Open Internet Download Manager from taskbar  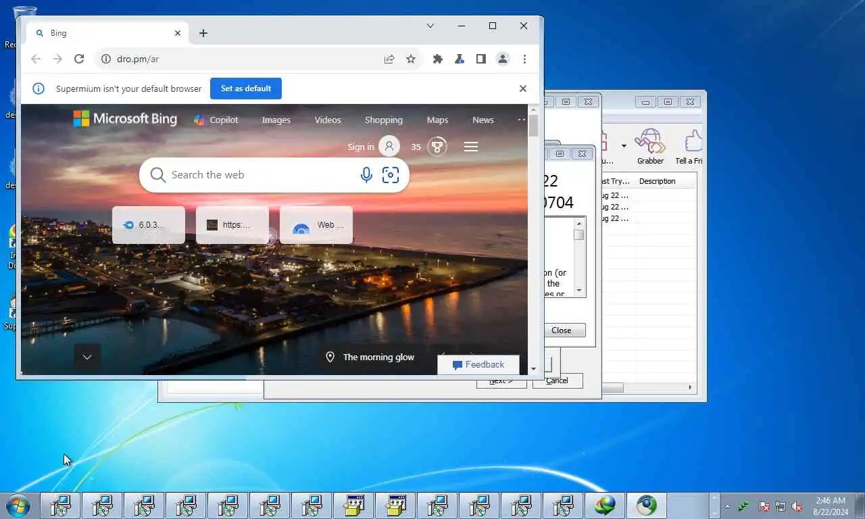click(x=605, y=505)
